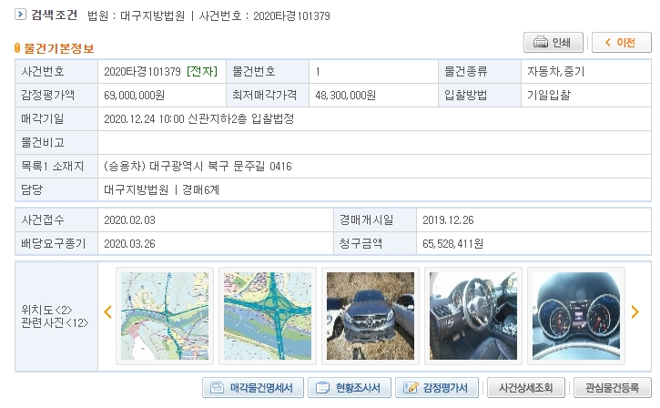
Task: Click appraisal value 69,000,000원
Action: click(134, 96)
